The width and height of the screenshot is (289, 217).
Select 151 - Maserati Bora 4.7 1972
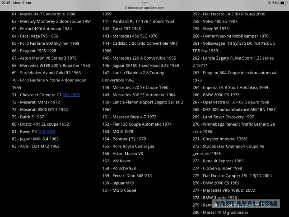point(130,117)
